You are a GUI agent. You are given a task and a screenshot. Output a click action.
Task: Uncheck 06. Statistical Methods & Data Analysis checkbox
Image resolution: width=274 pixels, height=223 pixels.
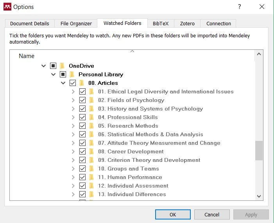coord(82,134)
